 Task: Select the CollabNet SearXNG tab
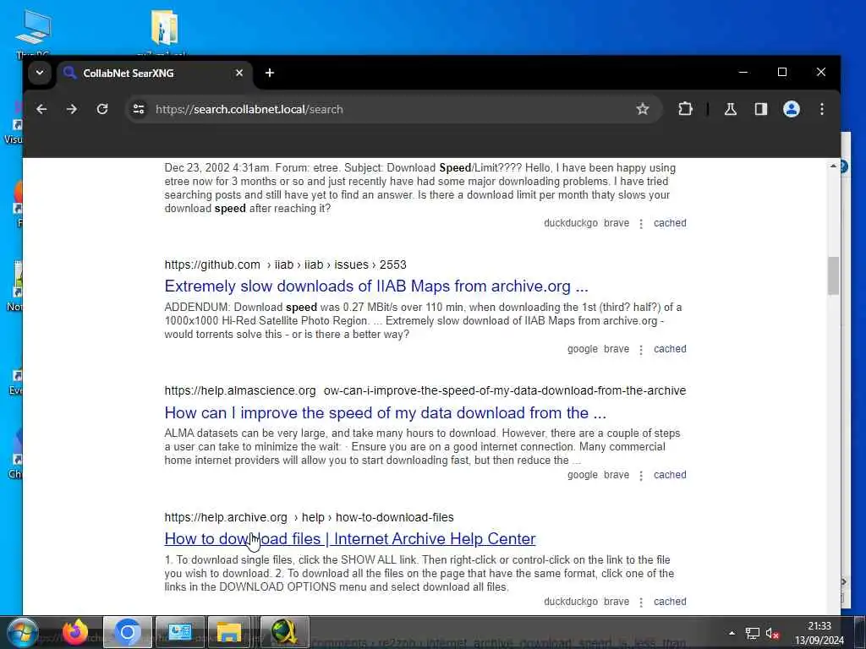pyautogui.click(x=155, y=73)
